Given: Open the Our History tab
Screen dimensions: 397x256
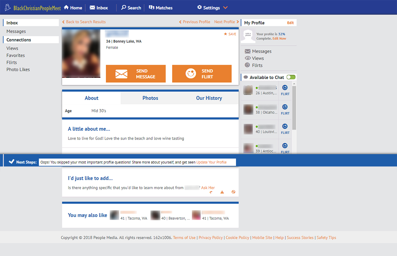Looking at the screenshot, I should click(209, 98).
